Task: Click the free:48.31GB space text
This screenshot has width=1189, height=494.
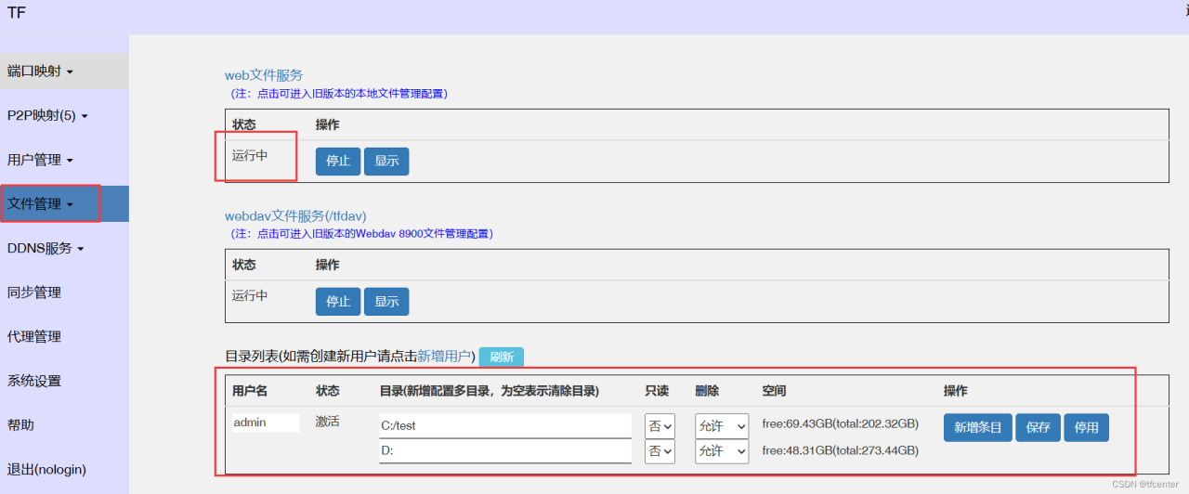Action: click(x=840, y=451)
